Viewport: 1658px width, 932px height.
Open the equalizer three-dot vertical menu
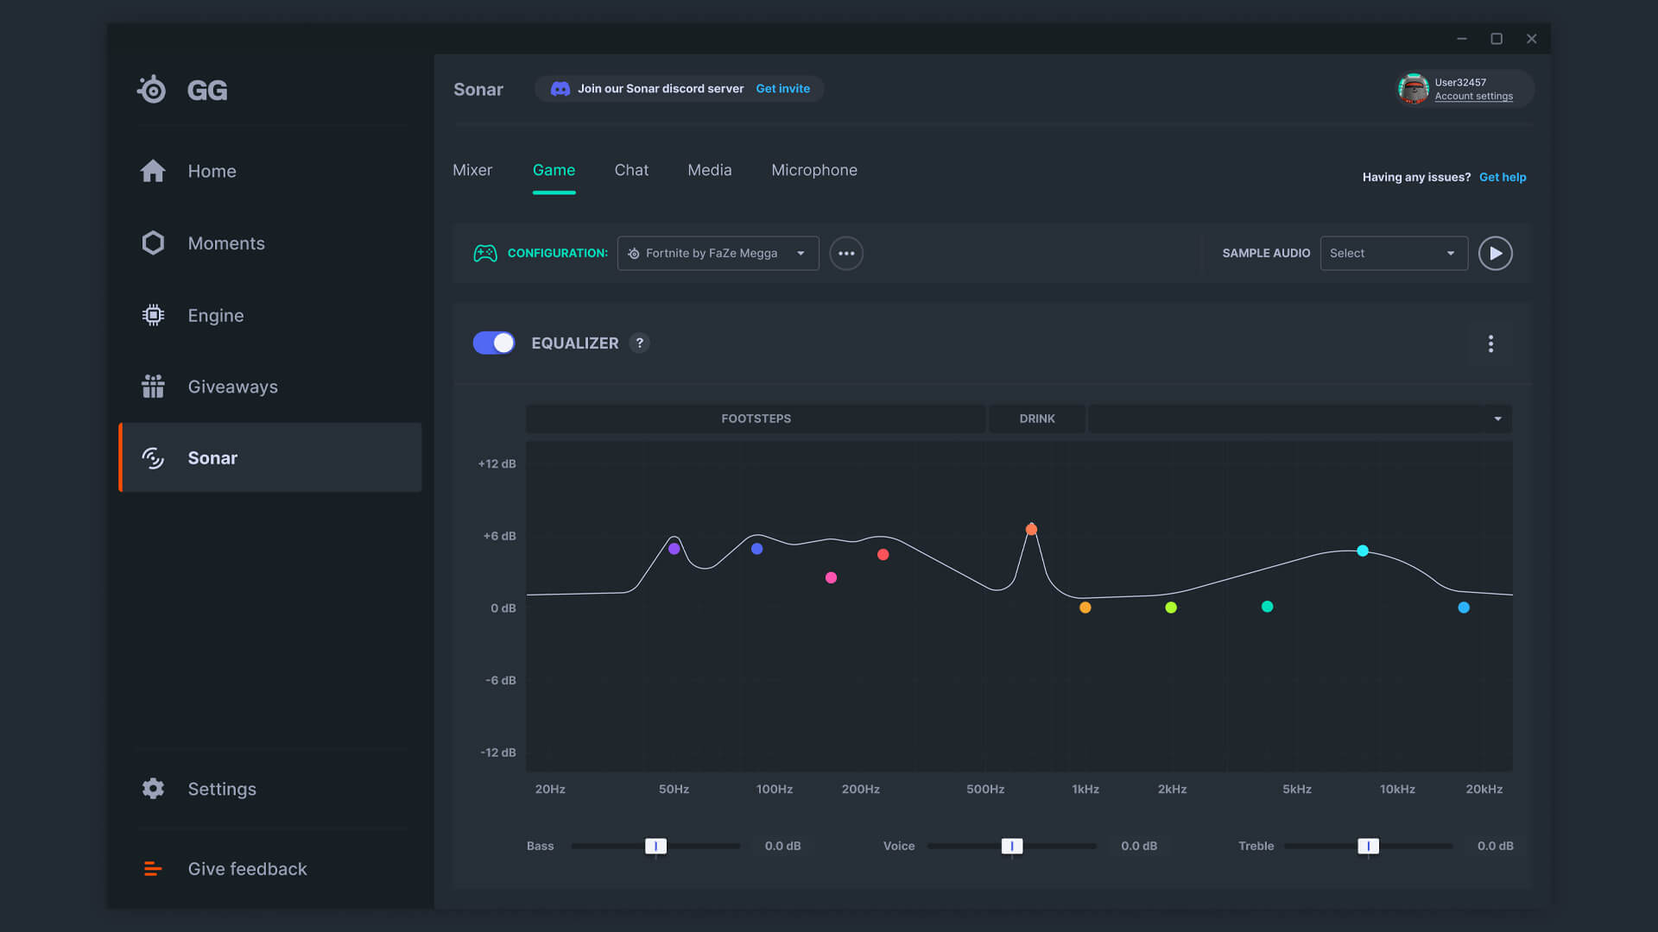pyautogui.click(x=1490, y=344)
